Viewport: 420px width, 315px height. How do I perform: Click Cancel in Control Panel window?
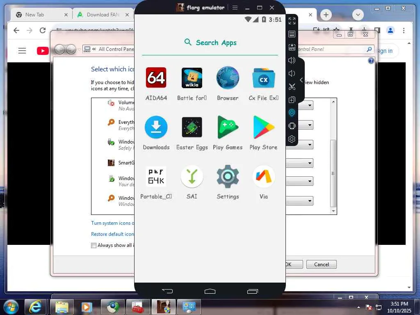point(322,265)
